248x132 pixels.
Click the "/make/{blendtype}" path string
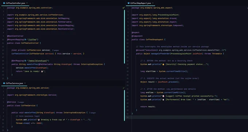point(38,61)
